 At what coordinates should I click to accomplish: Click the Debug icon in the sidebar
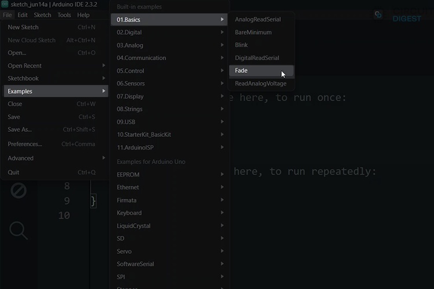19,191
